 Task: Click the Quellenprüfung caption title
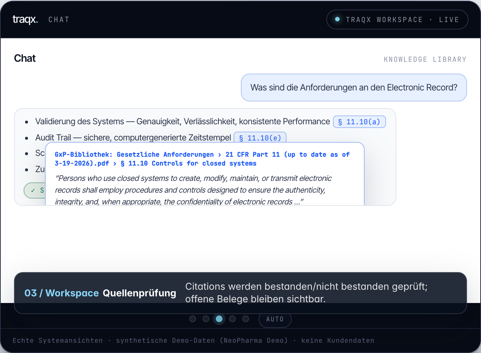(139, 293)
